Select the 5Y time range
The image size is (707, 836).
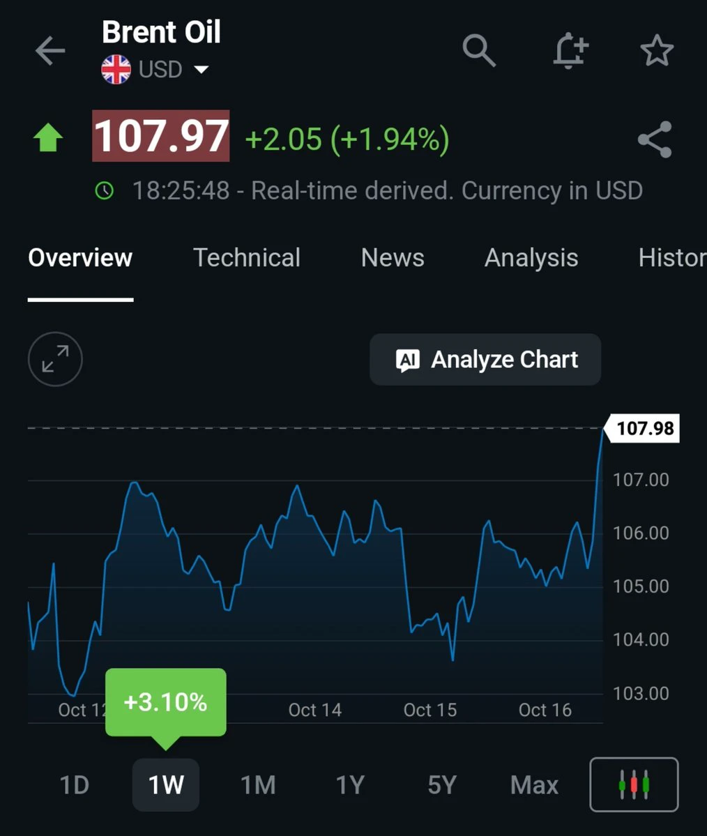[442, 785]
